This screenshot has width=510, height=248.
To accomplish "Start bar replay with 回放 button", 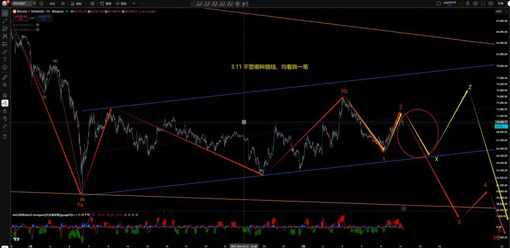I will [x=121, y=3].
